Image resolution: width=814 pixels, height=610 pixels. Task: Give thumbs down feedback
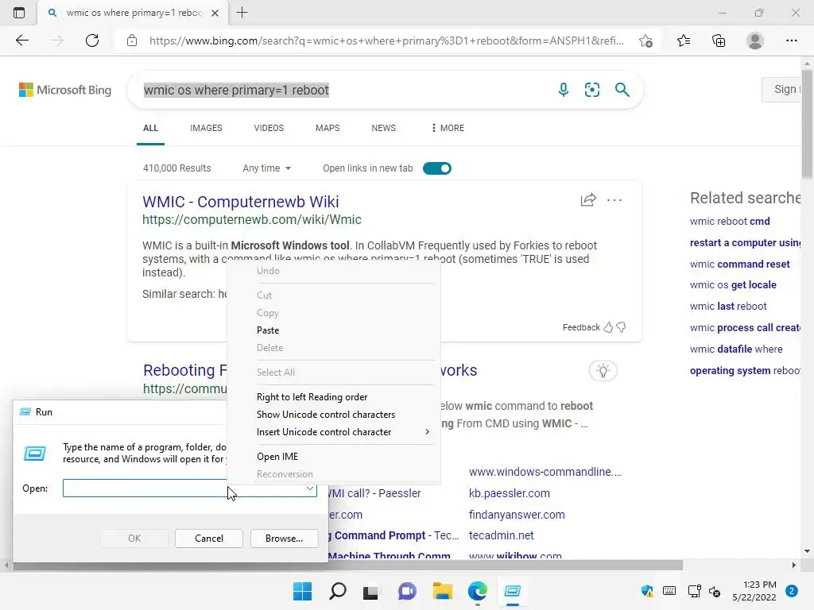tap(621, 327)
